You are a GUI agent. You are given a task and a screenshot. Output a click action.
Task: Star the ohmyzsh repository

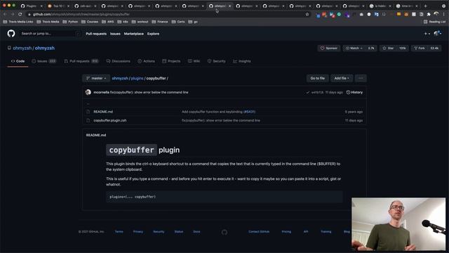(x=388, y=48)
